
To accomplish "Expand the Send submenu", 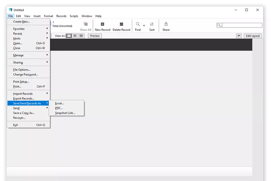I will [x=29, y=108].
